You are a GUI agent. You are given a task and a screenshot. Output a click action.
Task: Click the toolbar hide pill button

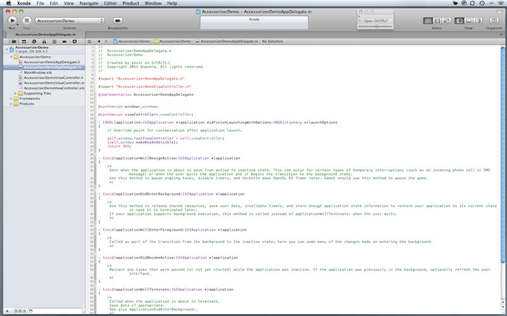[499, 11]
